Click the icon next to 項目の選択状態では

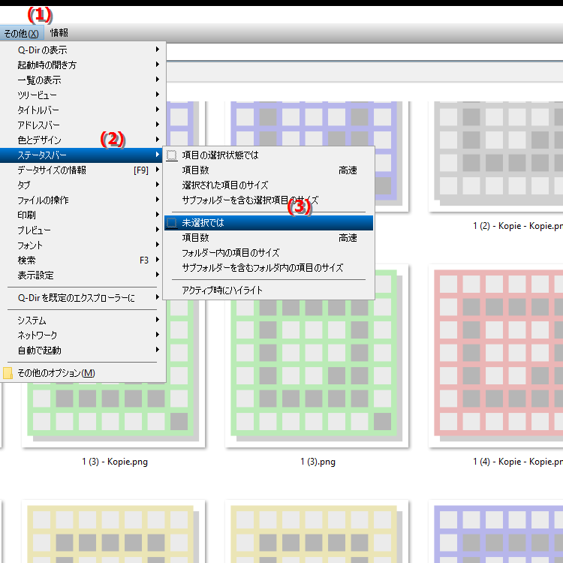172,155
